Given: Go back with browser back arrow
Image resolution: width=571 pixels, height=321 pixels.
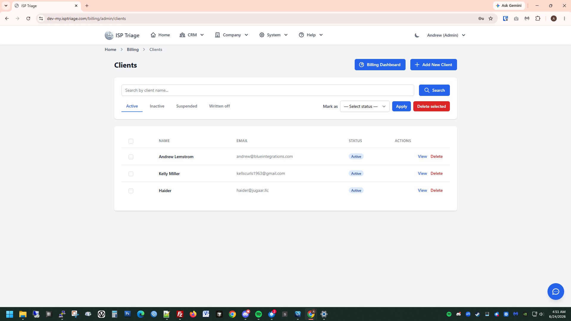Looking at the screenshot, I should [7, 18].
